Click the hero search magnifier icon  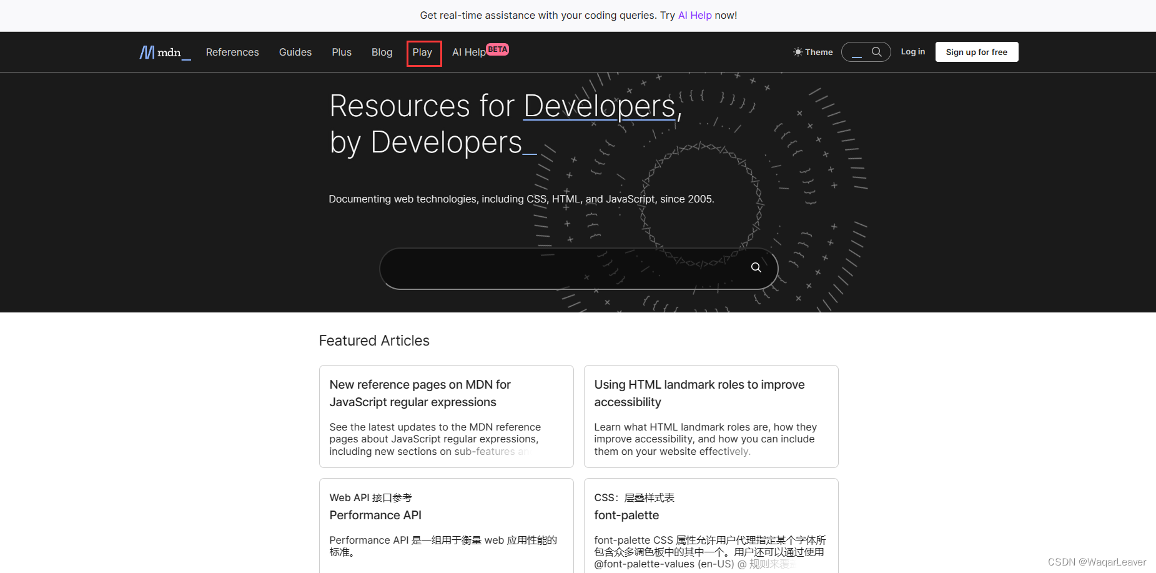[x=756, y=267]
